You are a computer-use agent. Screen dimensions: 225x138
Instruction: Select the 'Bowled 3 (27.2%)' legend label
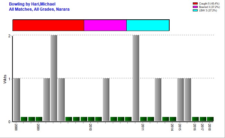point(209,7)
